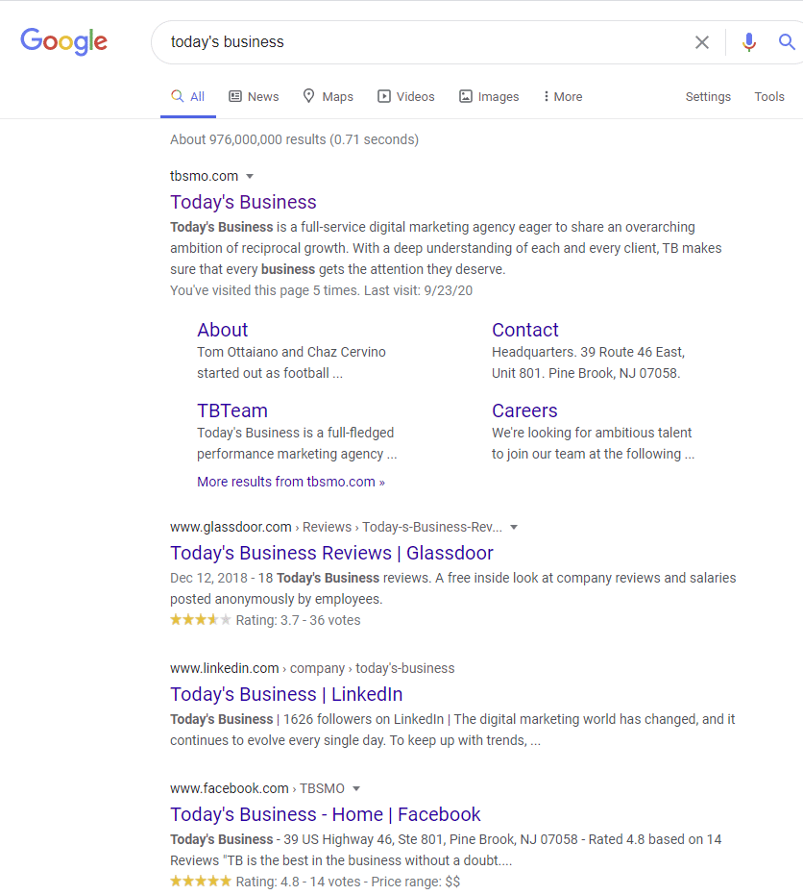Open Settings for search

708,96
